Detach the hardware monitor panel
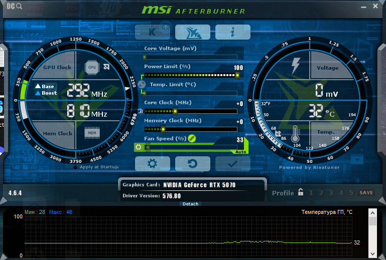386x260 pixels. tap(191, 204)
